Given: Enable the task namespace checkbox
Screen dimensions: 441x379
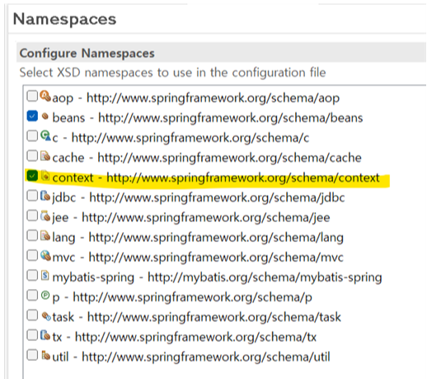Looking at the screenshot, I should click(32, 315).
